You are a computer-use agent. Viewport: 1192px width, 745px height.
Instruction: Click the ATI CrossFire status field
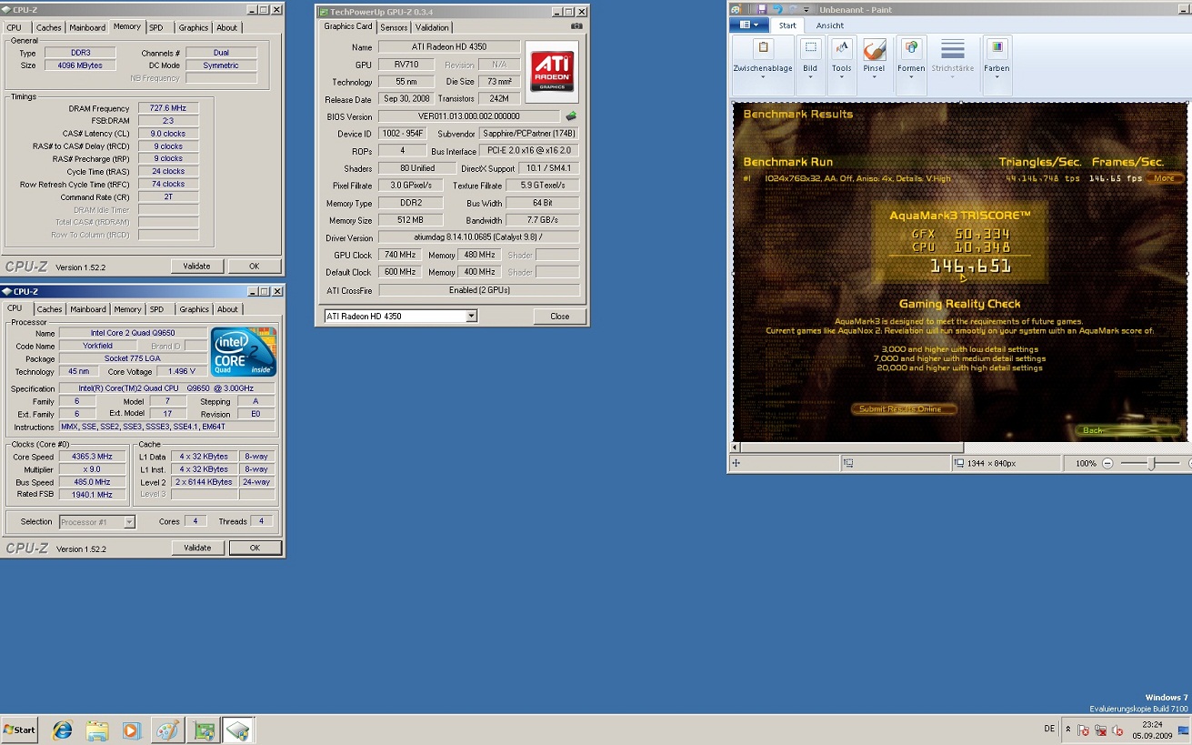tap(478, 289)
